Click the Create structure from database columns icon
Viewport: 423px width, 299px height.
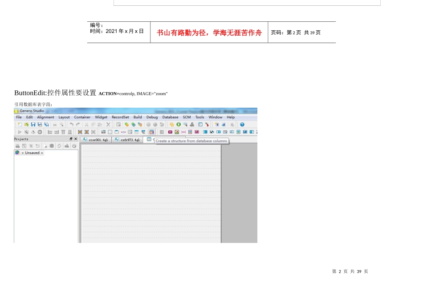pyautogui.click(x=151, y=132)
